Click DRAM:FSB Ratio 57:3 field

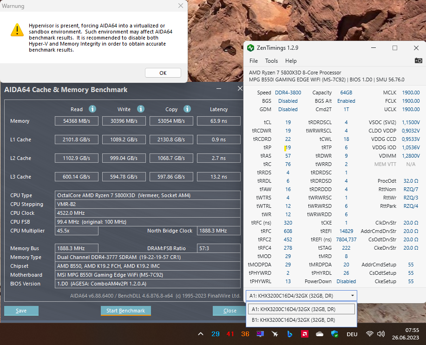point(219,248)
